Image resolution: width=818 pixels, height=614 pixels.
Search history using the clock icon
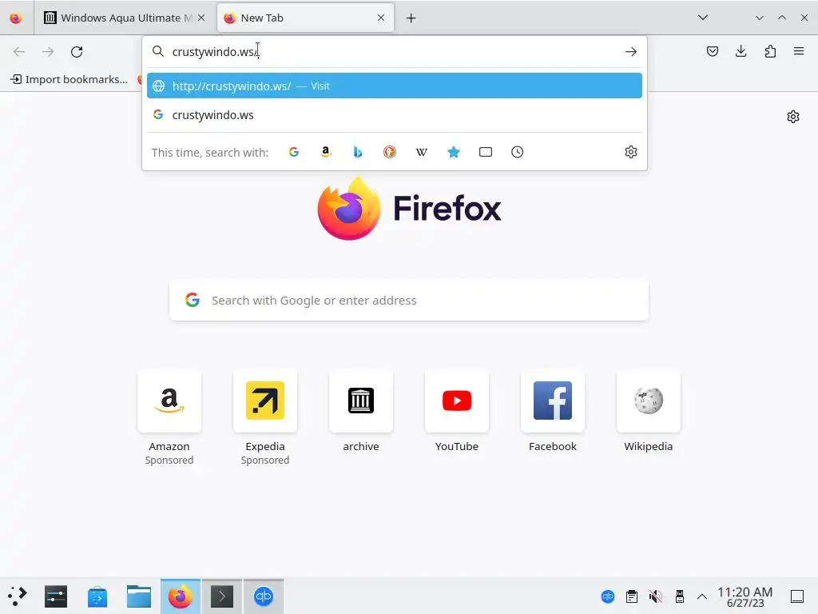click(517, 152)
